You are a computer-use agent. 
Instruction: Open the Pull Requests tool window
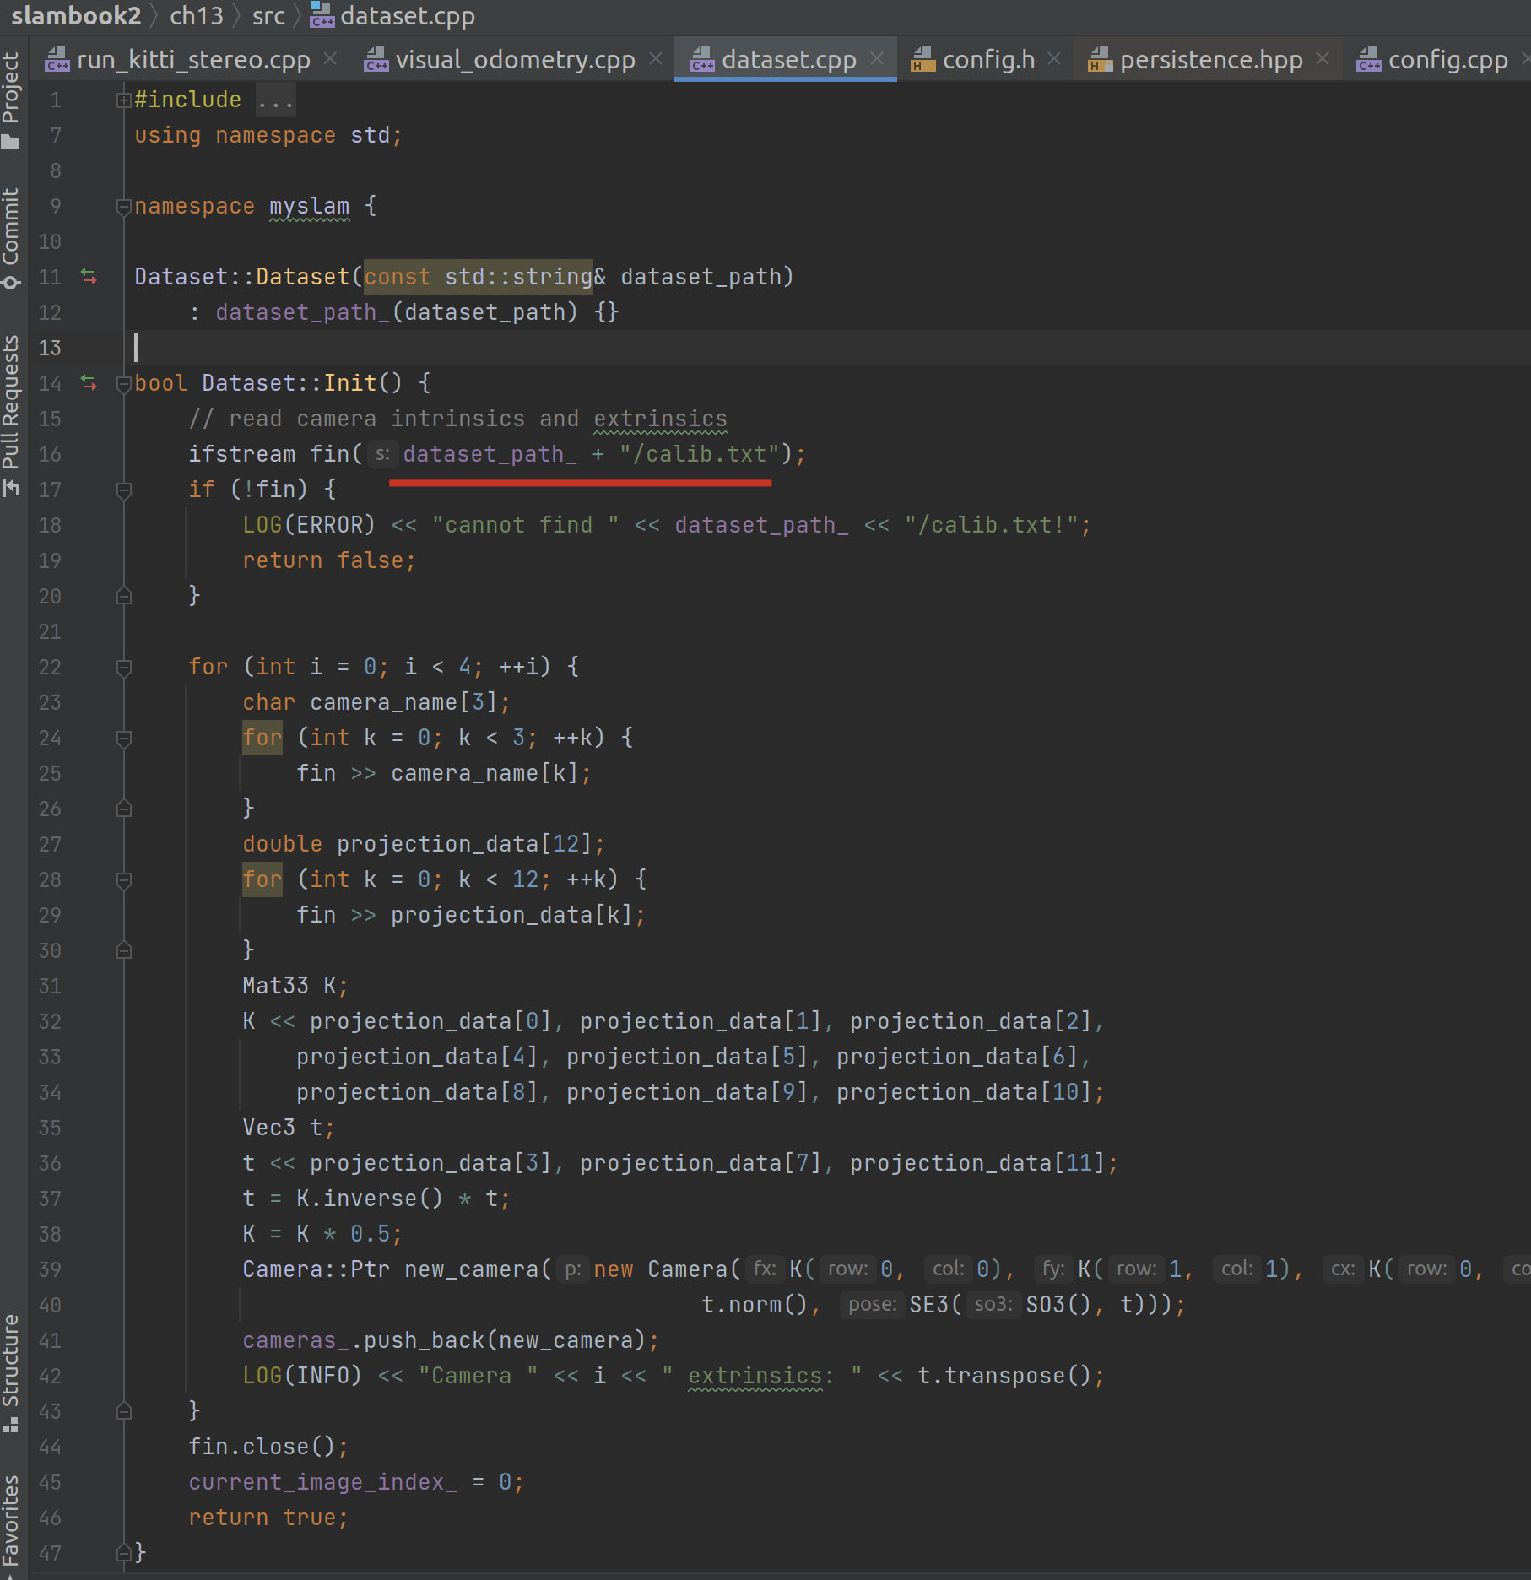coord(11,415)
